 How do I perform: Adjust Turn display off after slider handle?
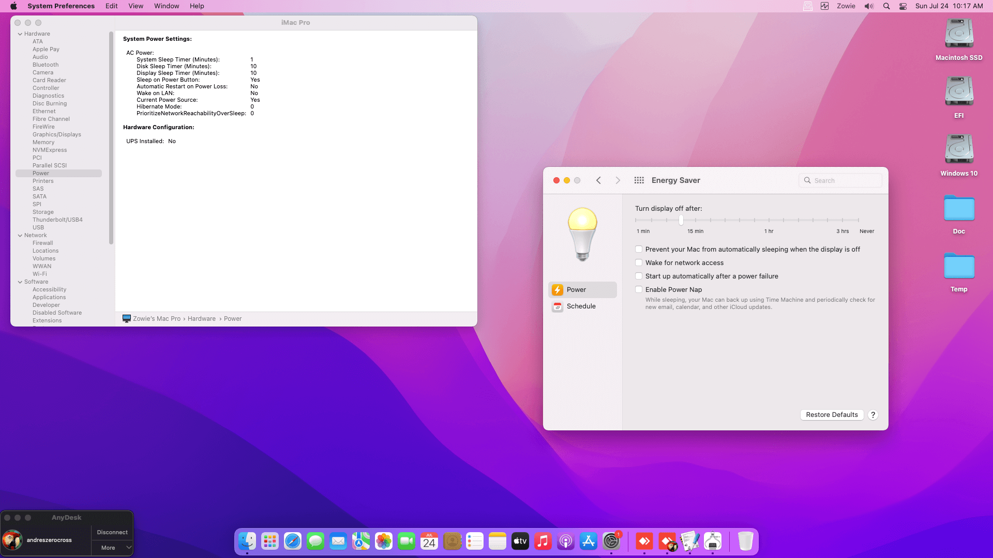click(x=681, y=221)
